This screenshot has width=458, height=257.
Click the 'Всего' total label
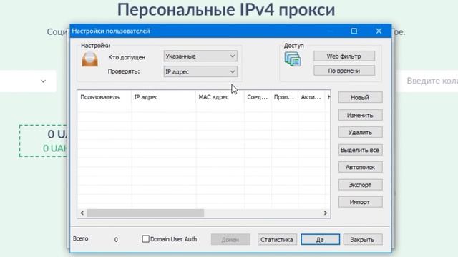81,238
